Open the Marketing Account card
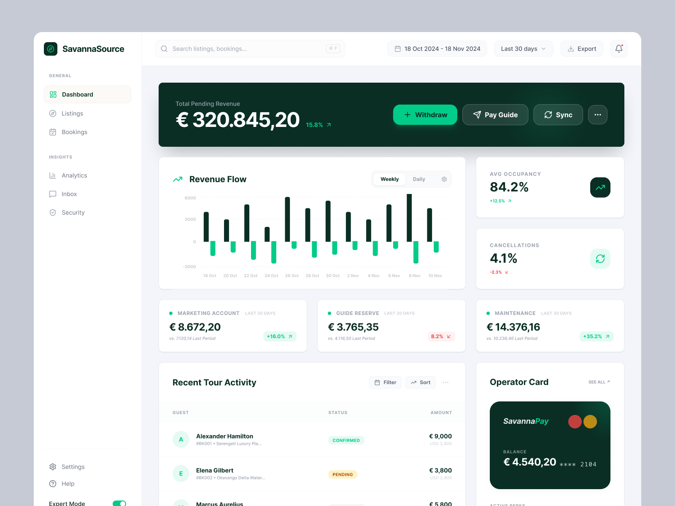Image resolution: width=675 pixels, height=506 pixels. pos(233,326)
